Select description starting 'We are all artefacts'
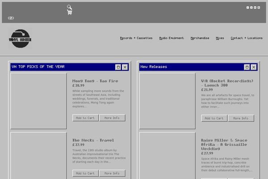 (228, 101)
